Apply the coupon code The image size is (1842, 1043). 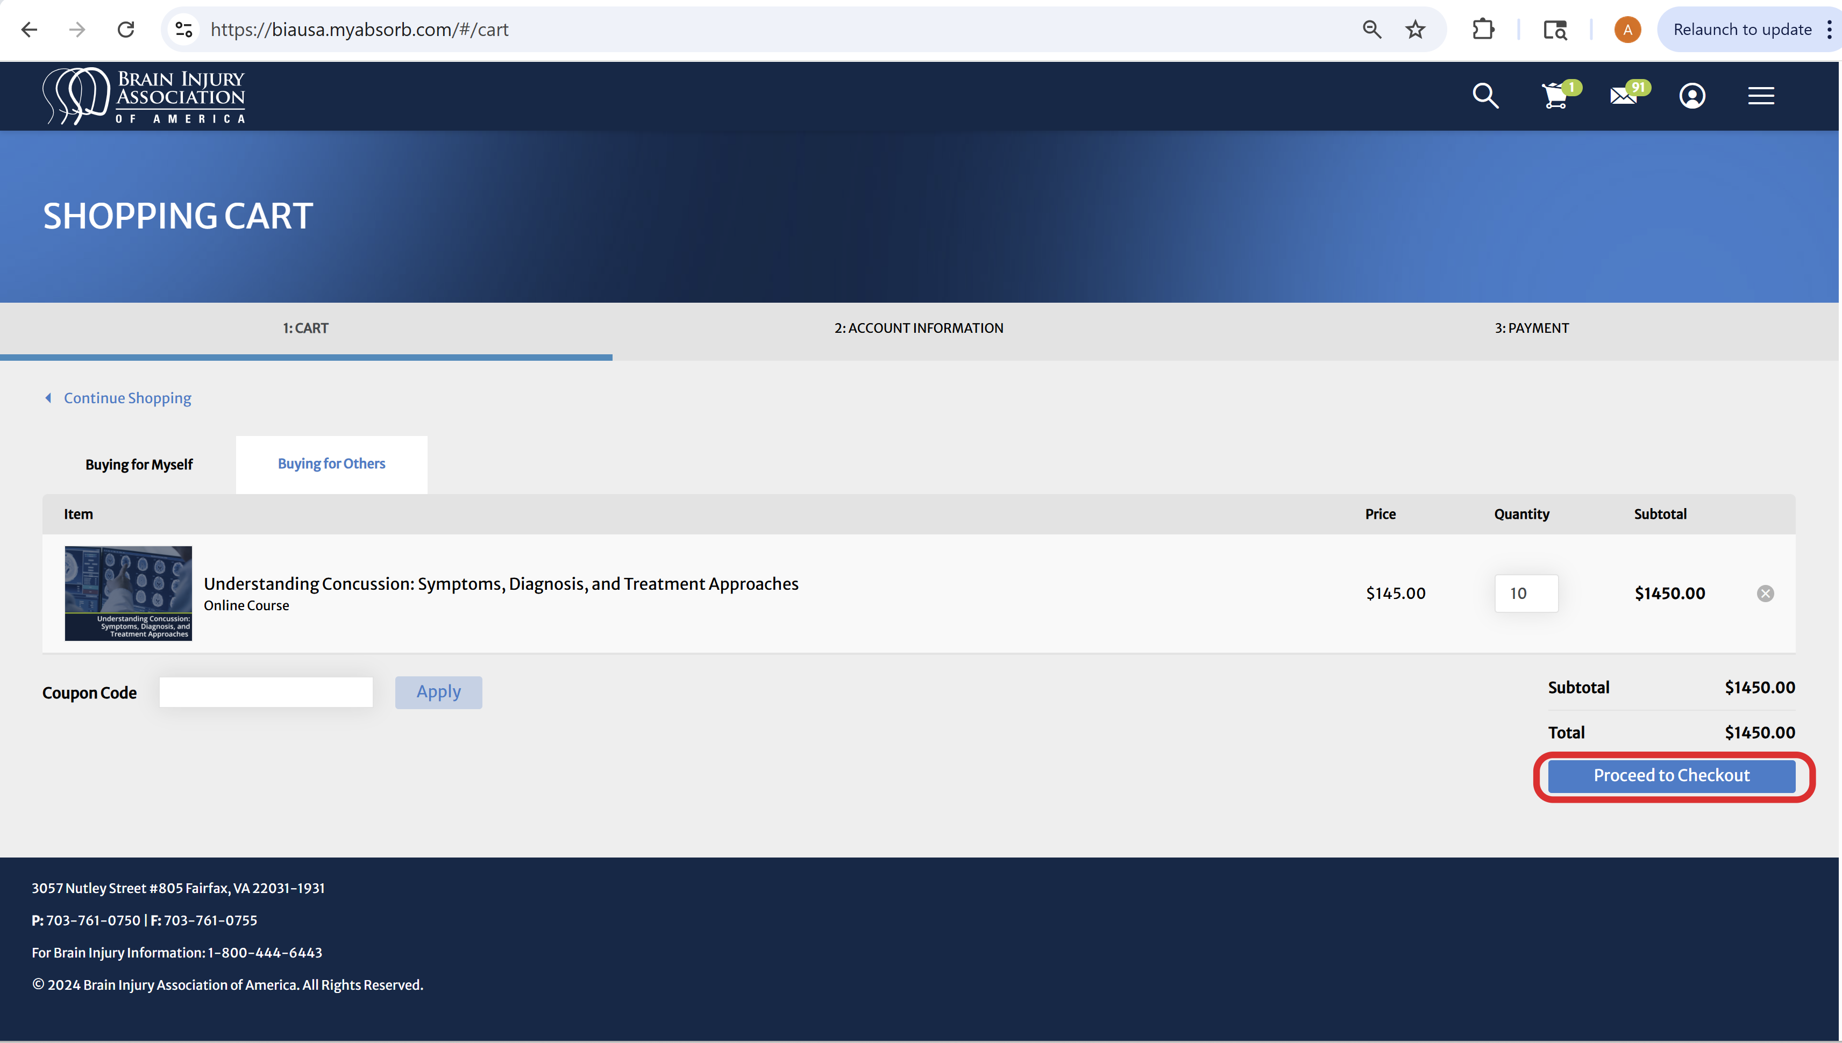coord(438,692)
